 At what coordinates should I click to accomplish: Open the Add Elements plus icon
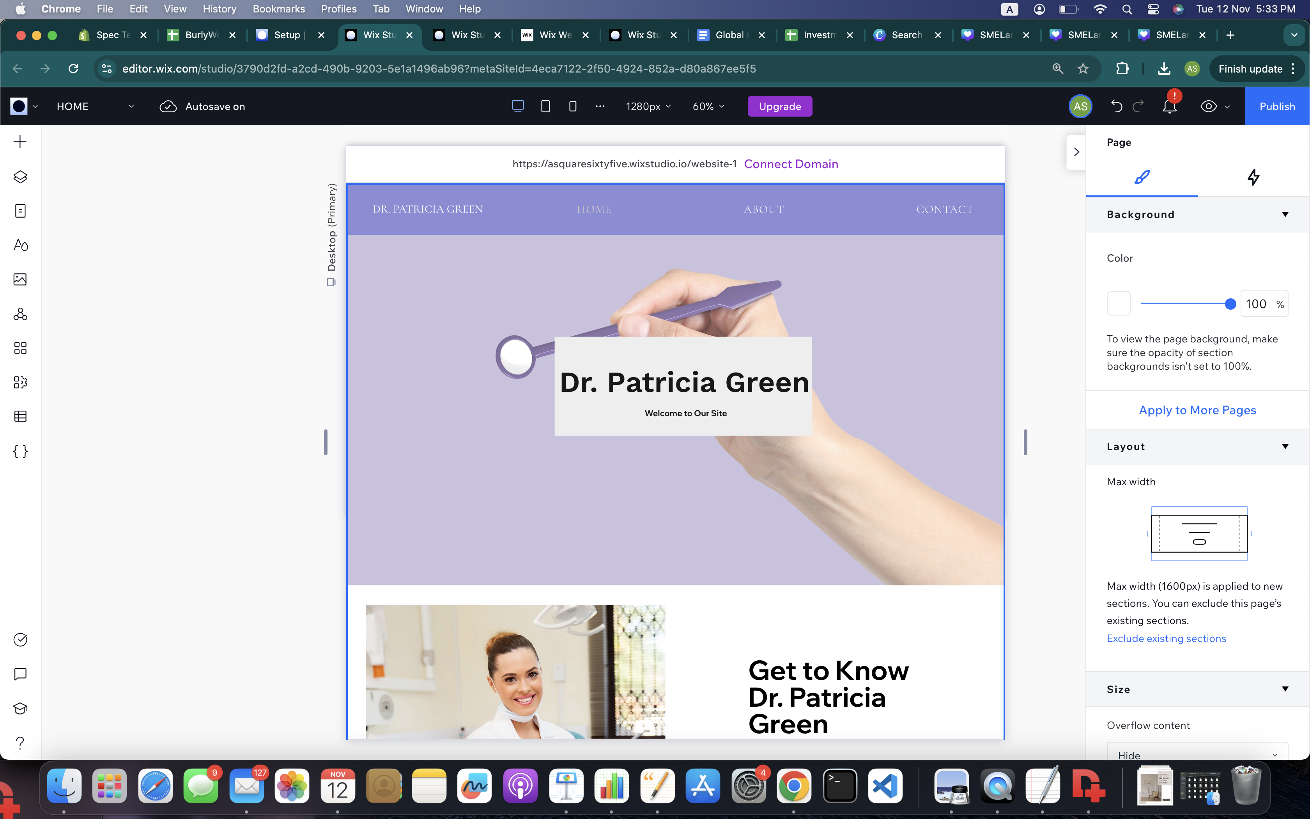click(x=20, y=142)
